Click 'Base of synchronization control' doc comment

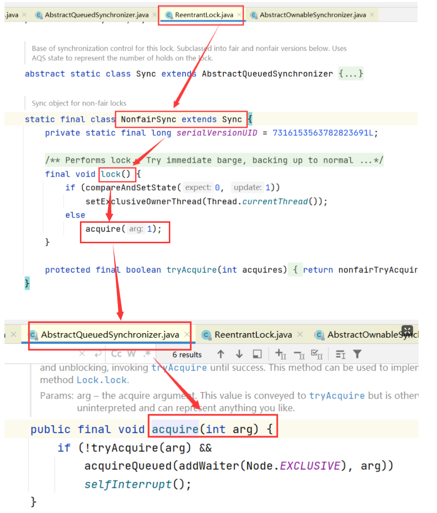coord(189,53)
